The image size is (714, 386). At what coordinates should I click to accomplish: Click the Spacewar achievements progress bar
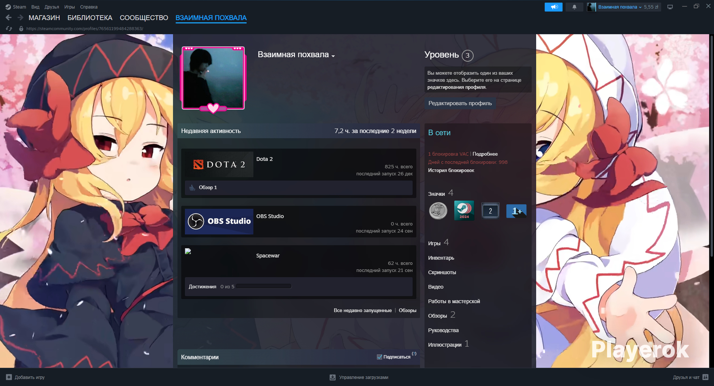coord(264,286)
